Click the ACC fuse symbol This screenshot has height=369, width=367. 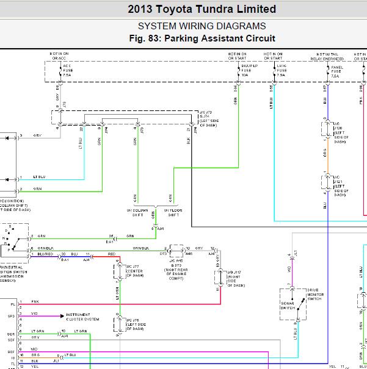click(x=60, y=71)
